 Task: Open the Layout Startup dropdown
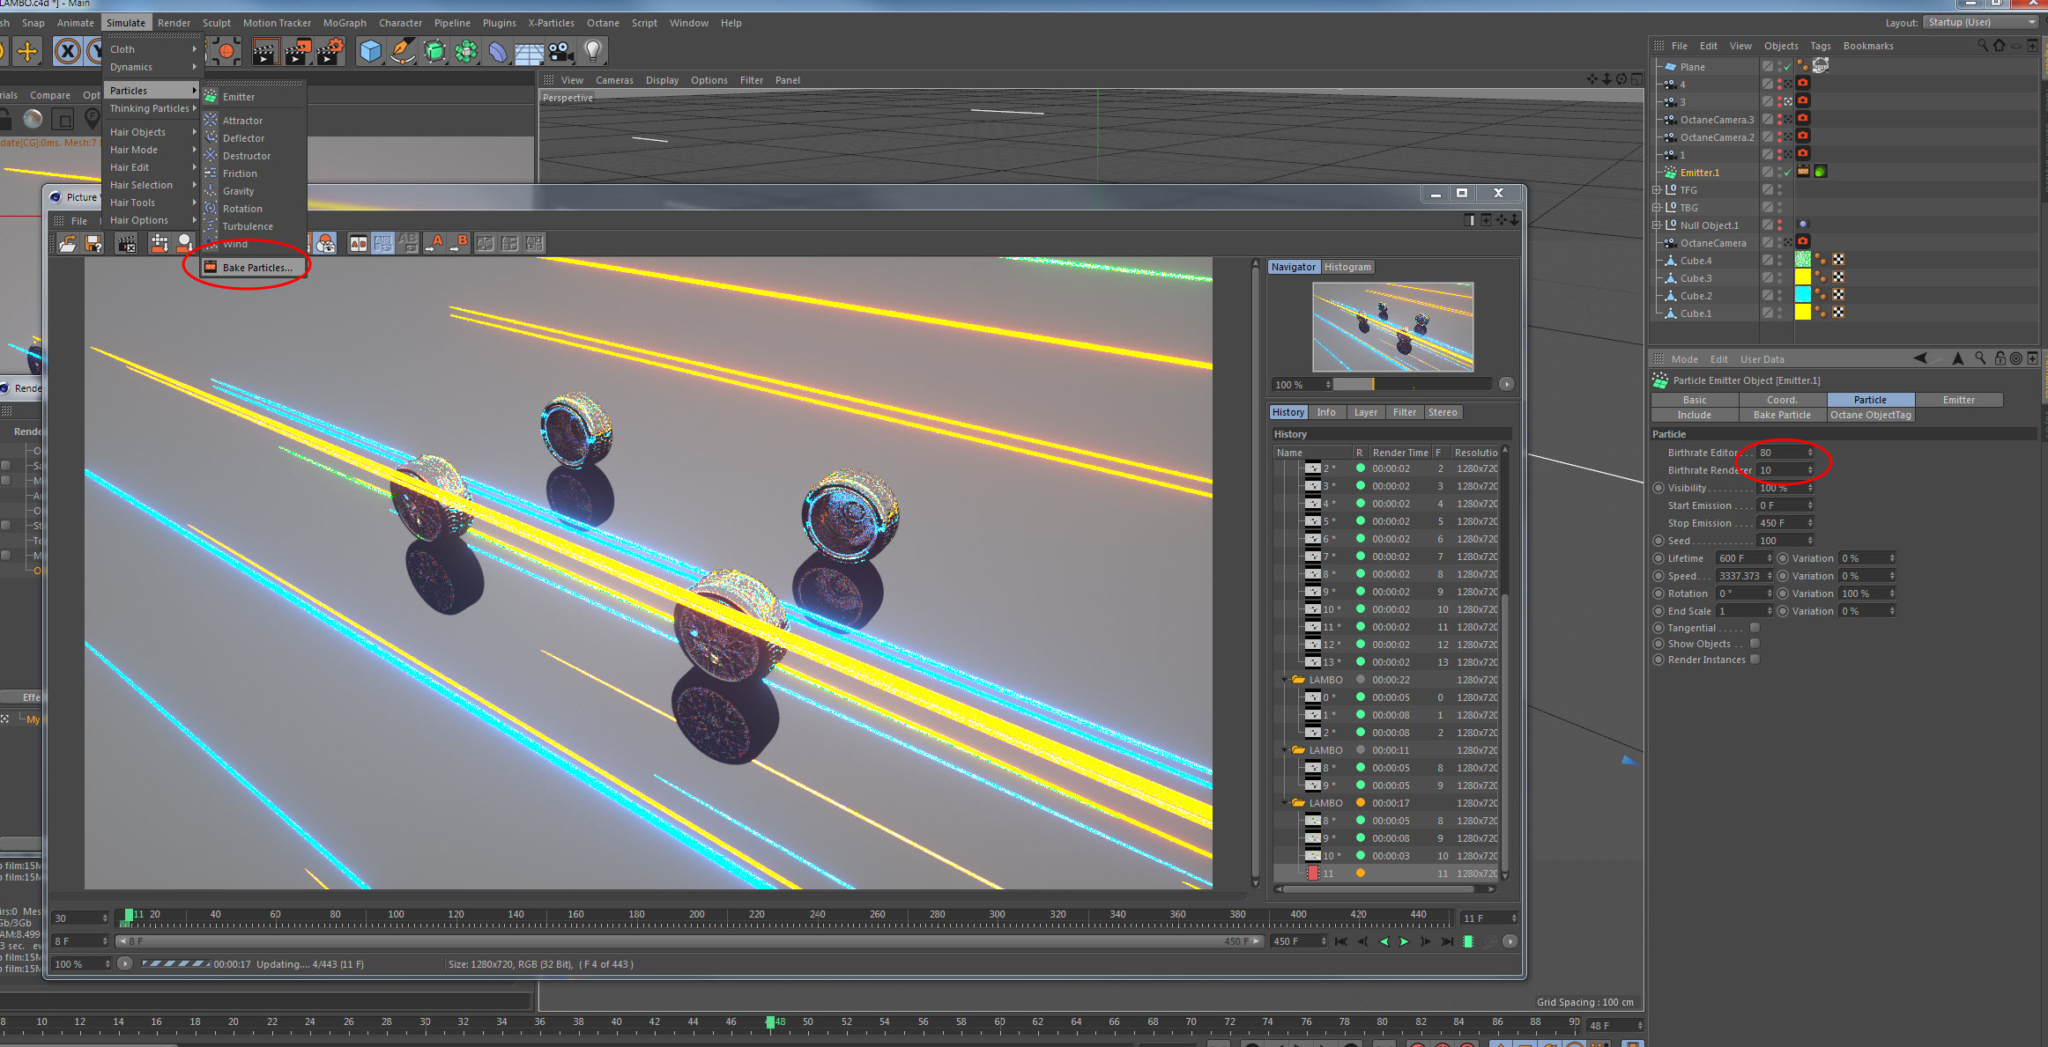pos(1979,22)
